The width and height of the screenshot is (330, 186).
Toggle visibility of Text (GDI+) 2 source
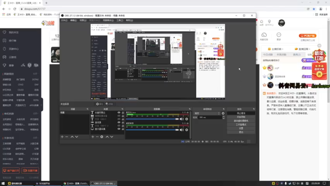pos(119,126)
